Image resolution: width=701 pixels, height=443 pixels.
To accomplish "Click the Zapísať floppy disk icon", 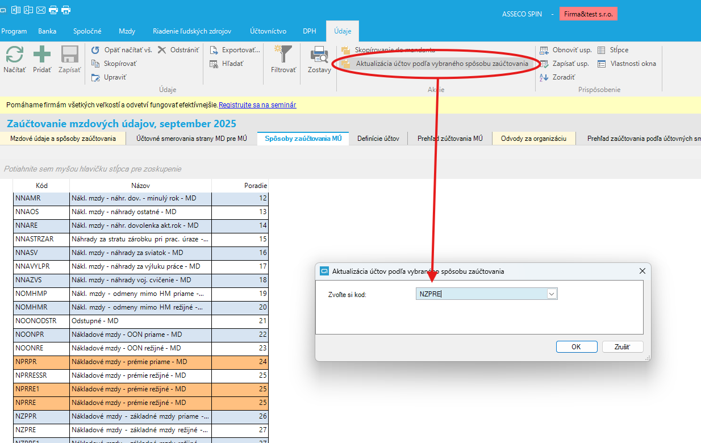I will [69, 55].
